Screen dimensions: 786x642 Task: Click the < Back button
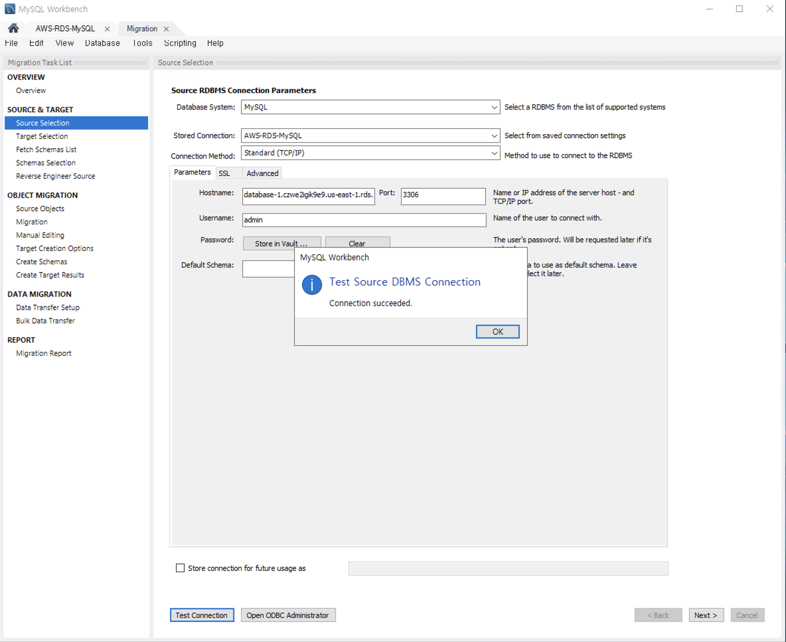tap(658, 615)
